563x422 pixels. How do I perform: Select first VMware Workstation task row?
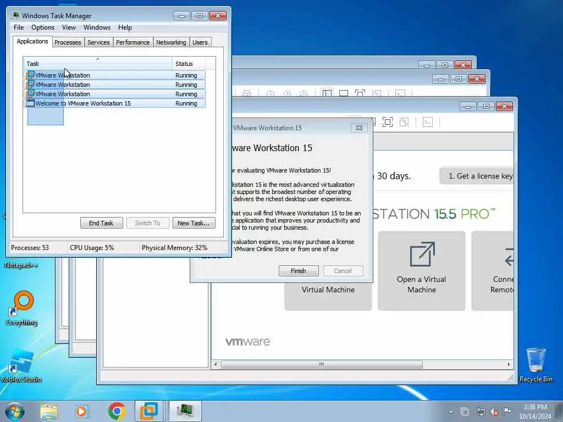point(115,75)
